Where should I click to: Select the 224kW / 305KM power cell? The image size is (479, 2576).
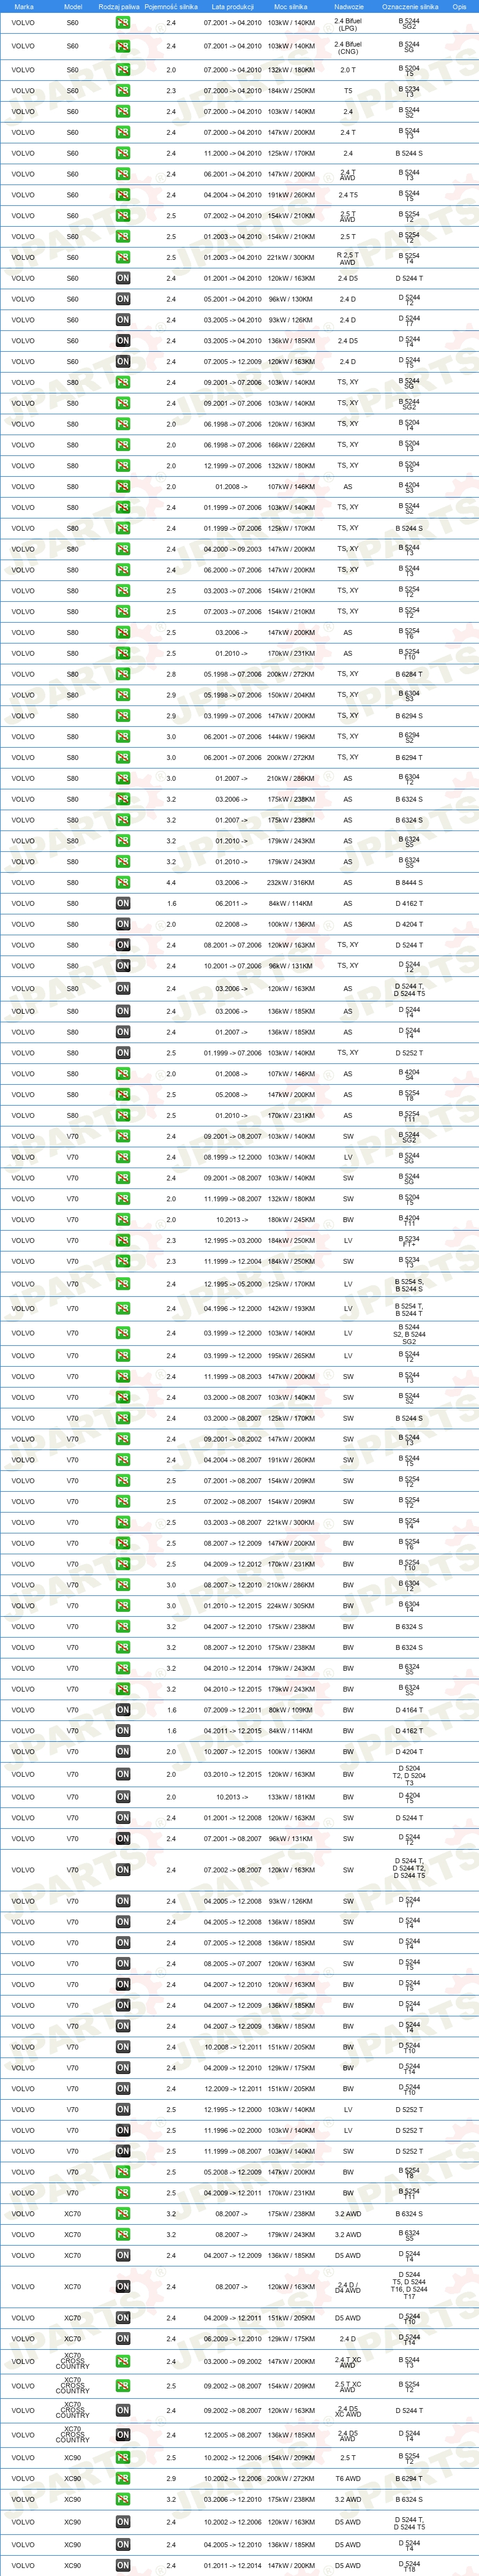(x=291, y=1606)
